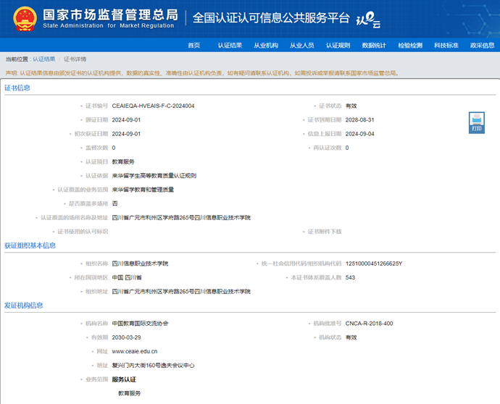Click the 证书附件下载 label

(x=325, y=231)
